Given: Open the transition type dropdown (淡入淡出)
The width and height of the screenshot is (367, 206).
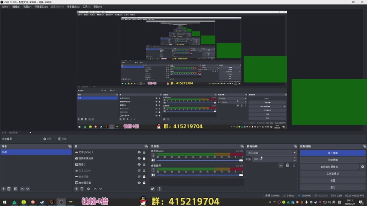Looking at the screenshot, I should (x=271, y=153).
